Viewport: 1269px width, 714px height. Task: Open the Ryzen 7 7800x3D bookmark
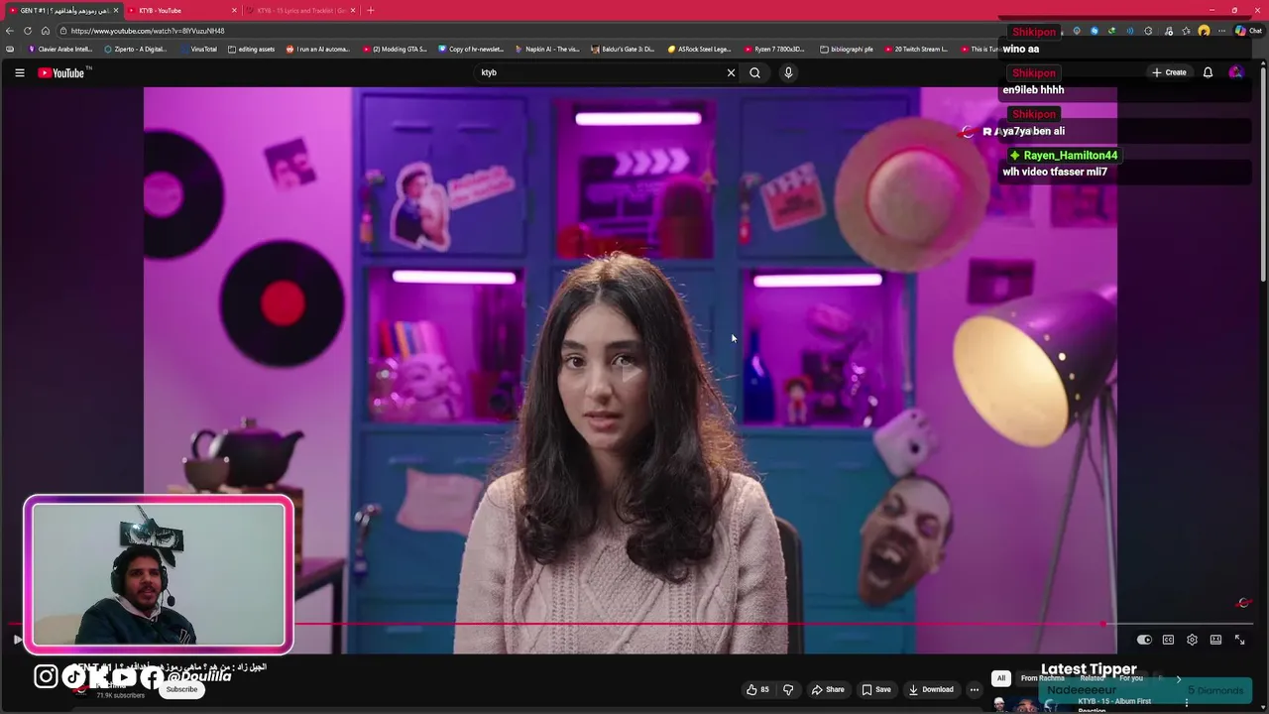tap(776, 49)
